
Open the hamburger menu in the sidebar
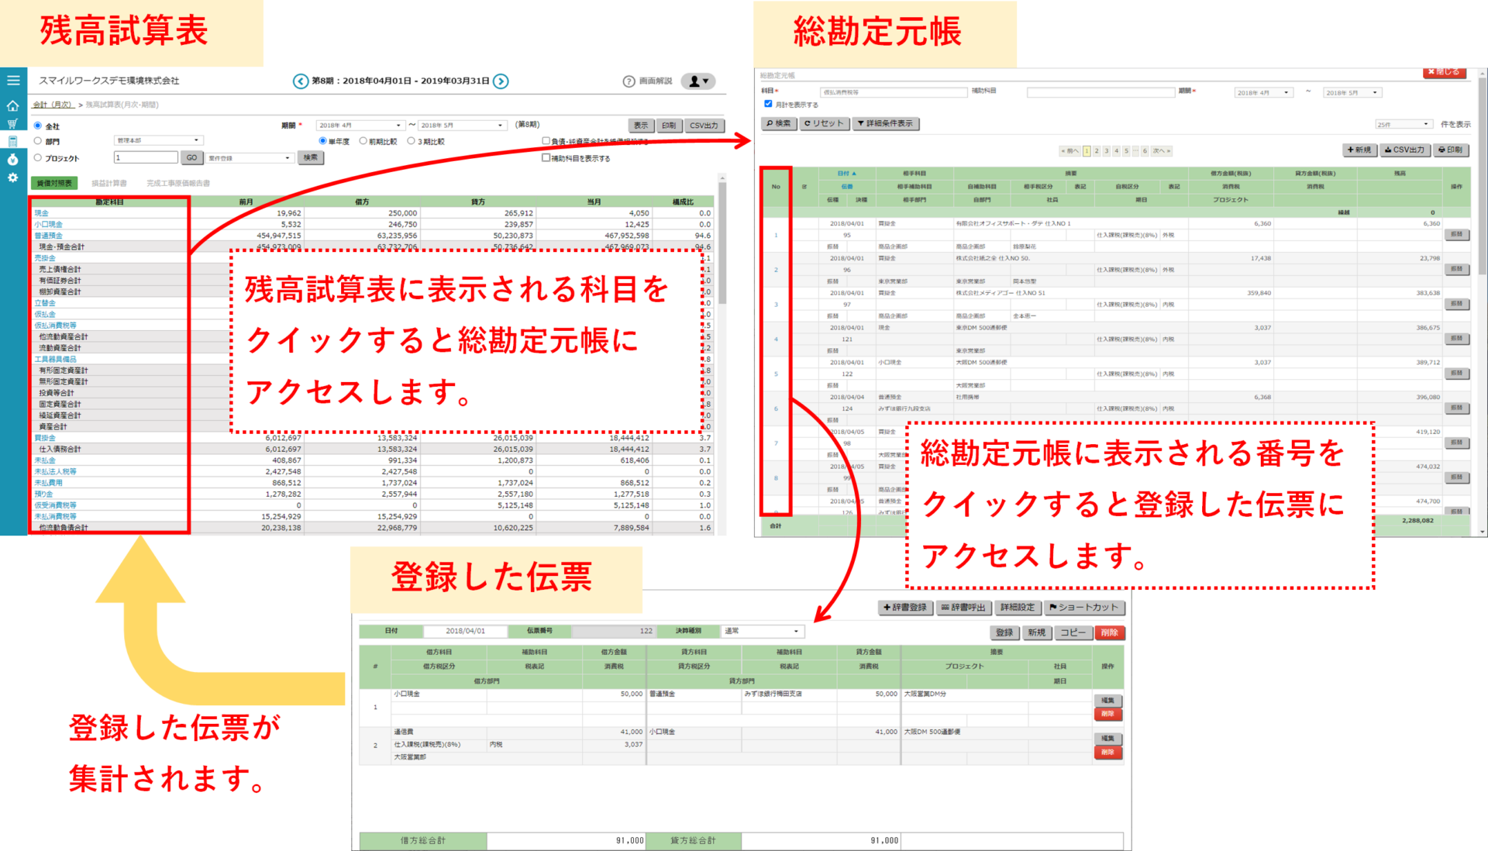coord(13,81)
